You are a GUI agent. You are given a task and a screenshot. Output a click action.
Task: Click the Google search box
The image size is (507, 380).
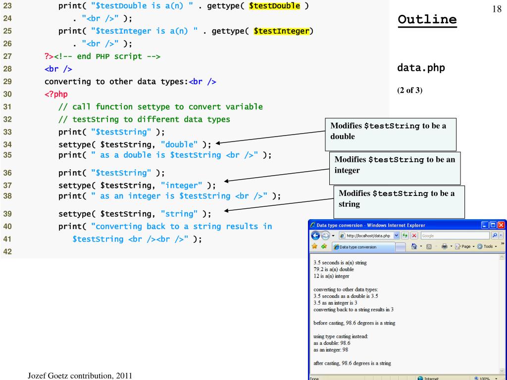[x=455, y=236]
